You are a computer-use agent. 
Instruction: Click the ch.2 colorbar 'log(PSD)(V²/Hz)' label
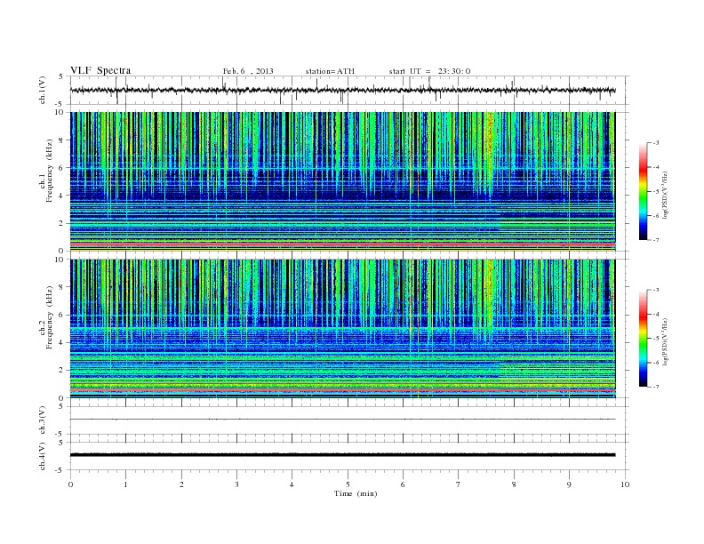point(666,342)
